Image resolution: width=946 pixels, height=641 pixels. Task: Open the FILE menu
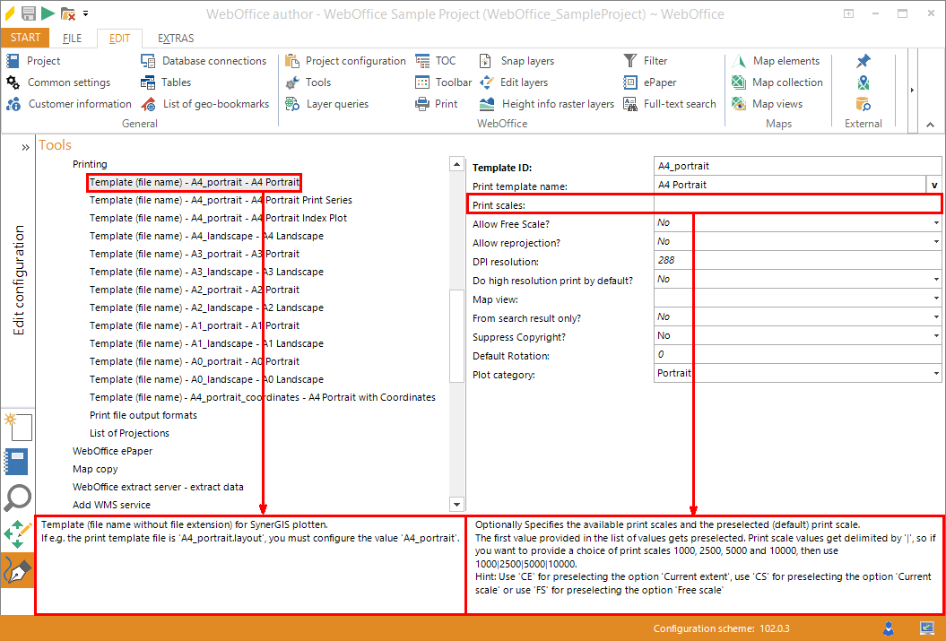[71, 38]
